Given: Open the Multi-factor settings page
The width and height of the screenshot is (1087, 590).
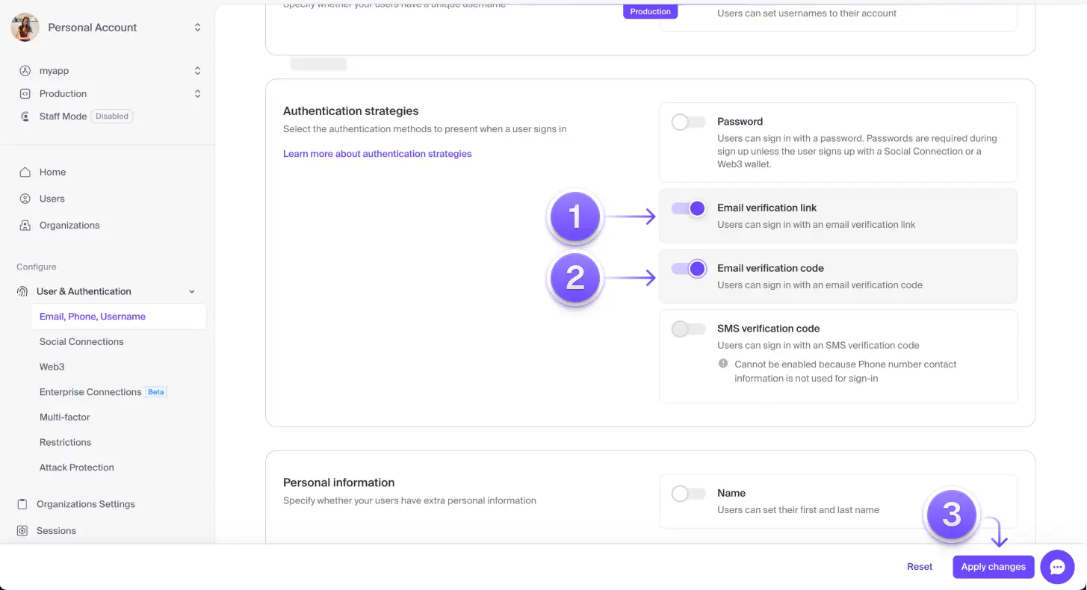Looking at the screenshot, I should click(x=64, y=417).
